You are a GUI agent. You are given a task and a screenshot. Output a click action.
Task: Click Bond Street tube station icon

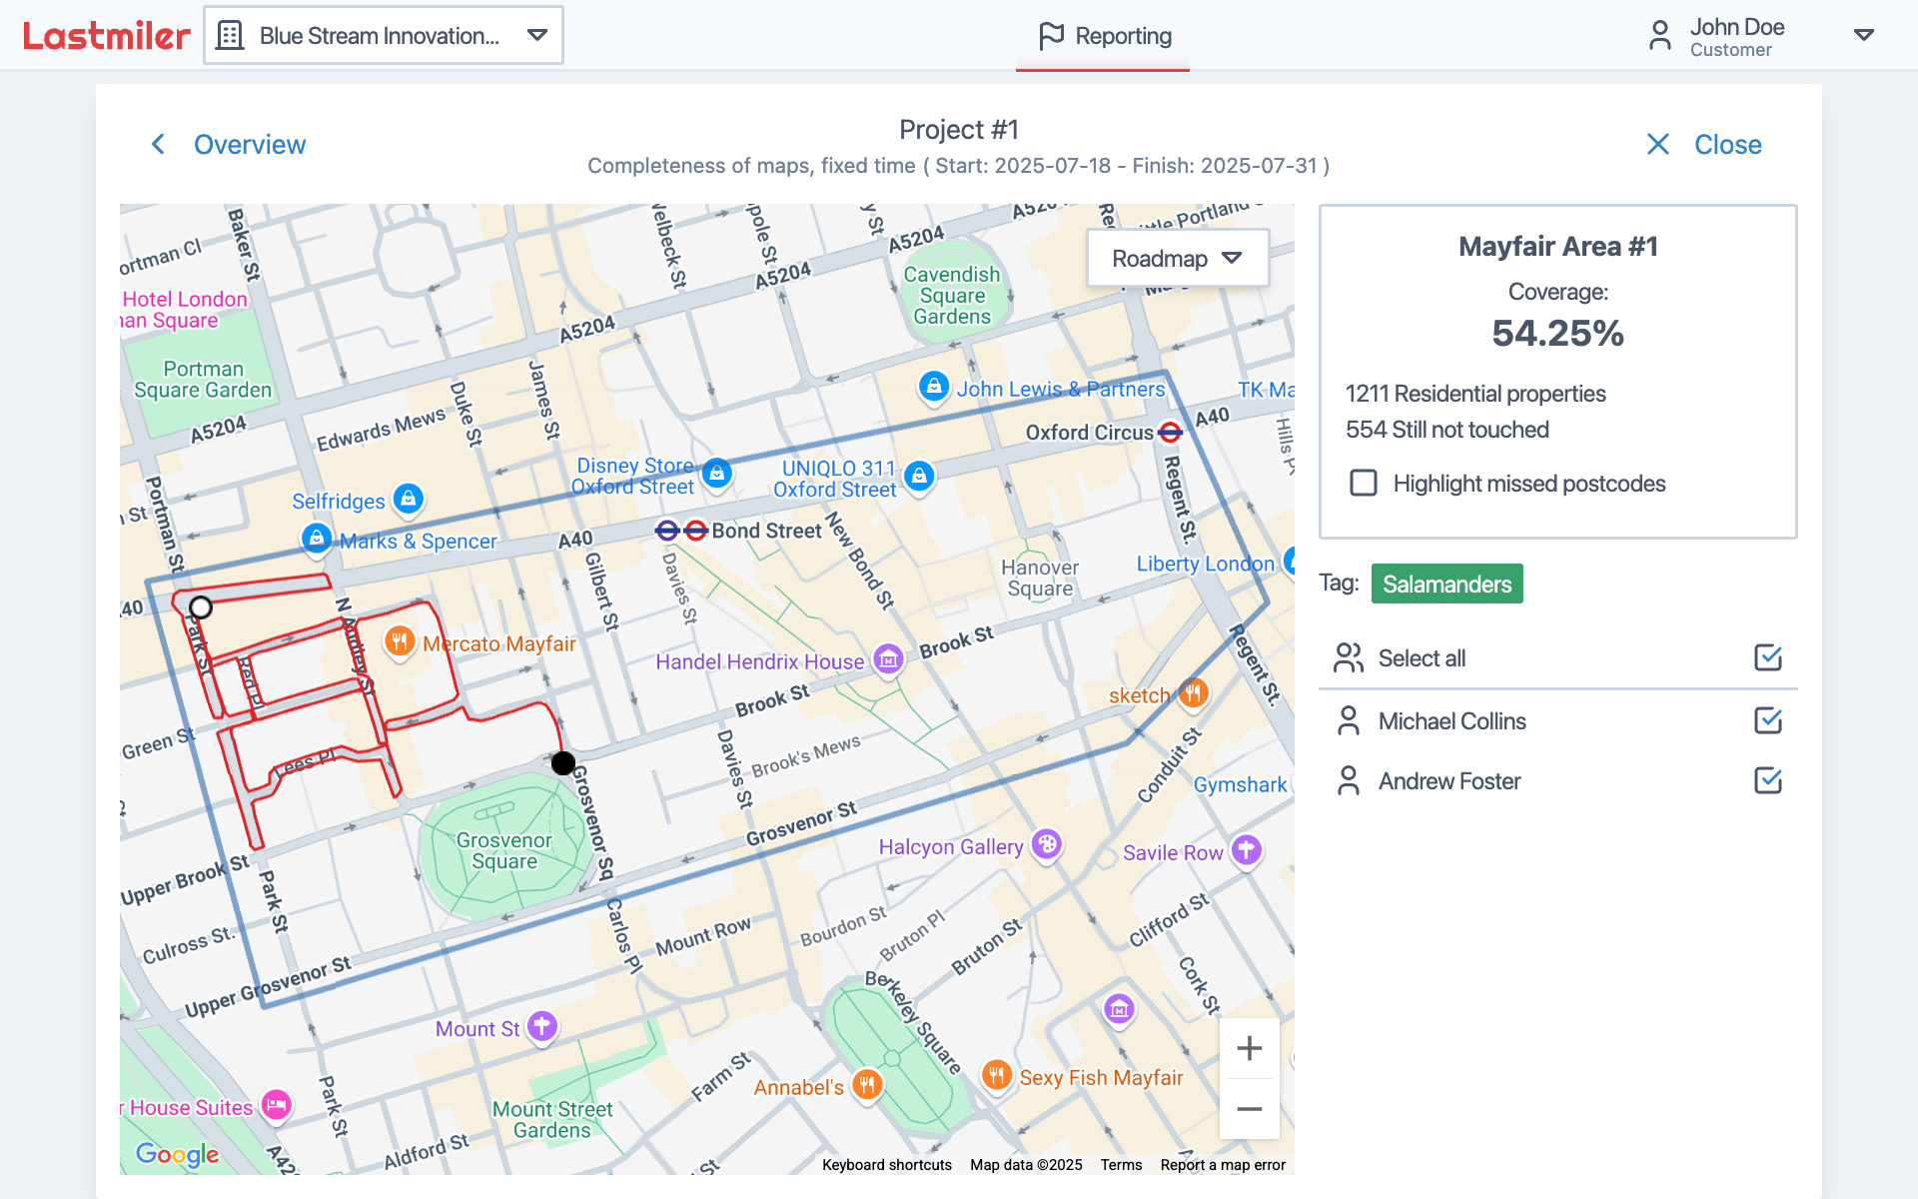681,531
